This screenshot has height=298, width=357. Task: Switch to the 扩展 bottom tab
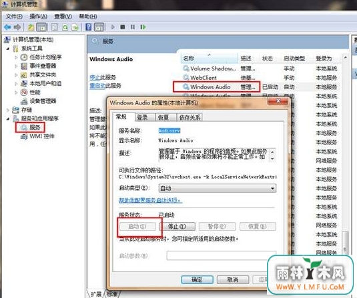pos(96,294)
